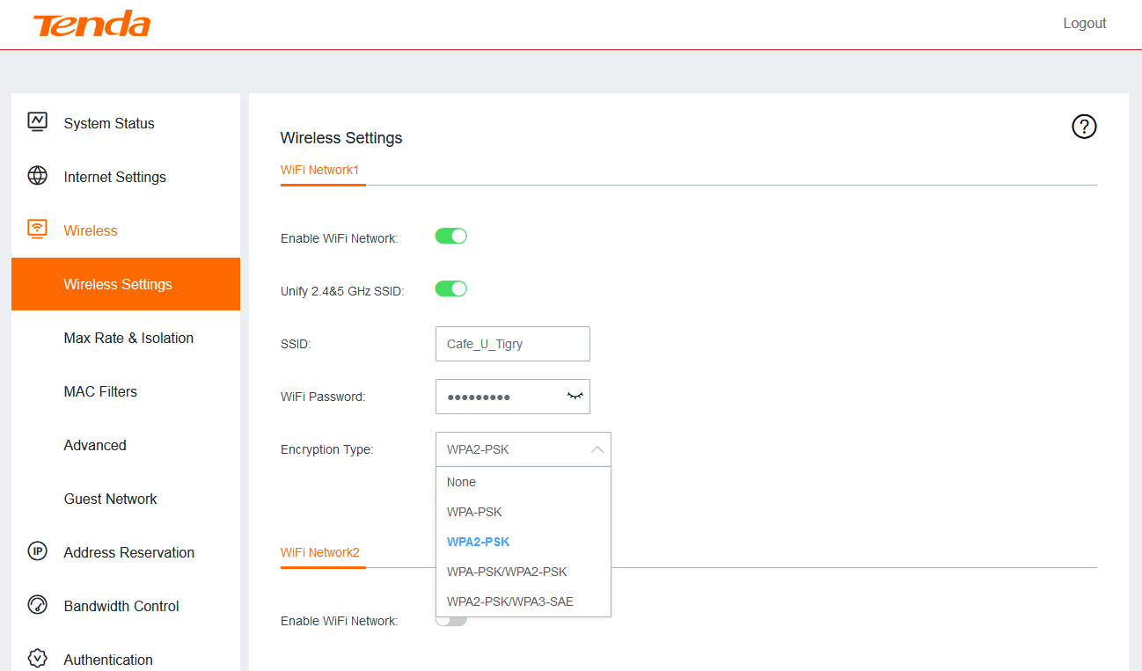Toggle Enable WiFi Network for Network1
The image size is (1142, 671).
click(x=450, y=236)
